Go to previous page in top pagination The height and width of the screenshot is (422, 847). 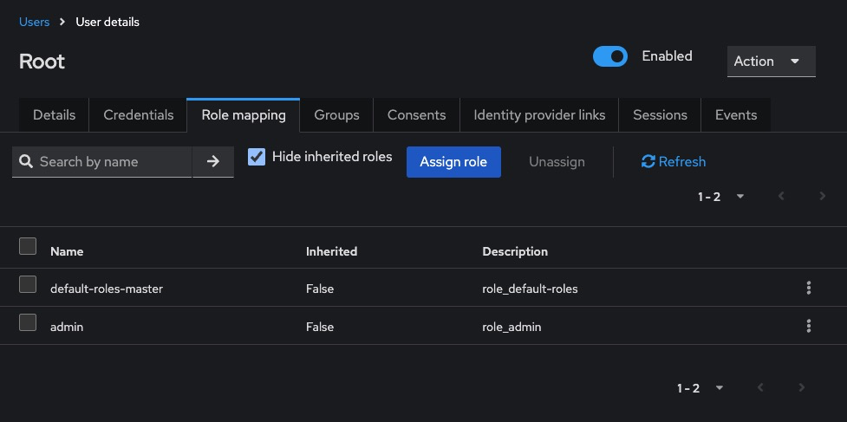coord(781,197)
